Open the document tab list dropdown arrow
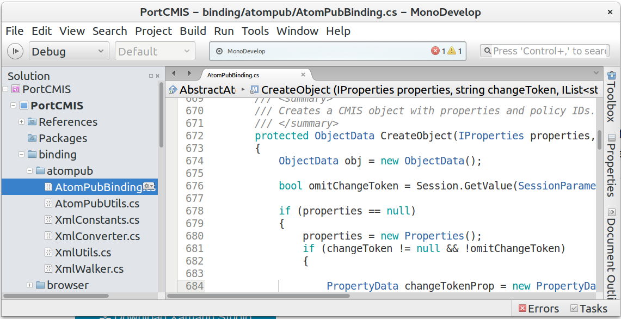 click(596, 73)
